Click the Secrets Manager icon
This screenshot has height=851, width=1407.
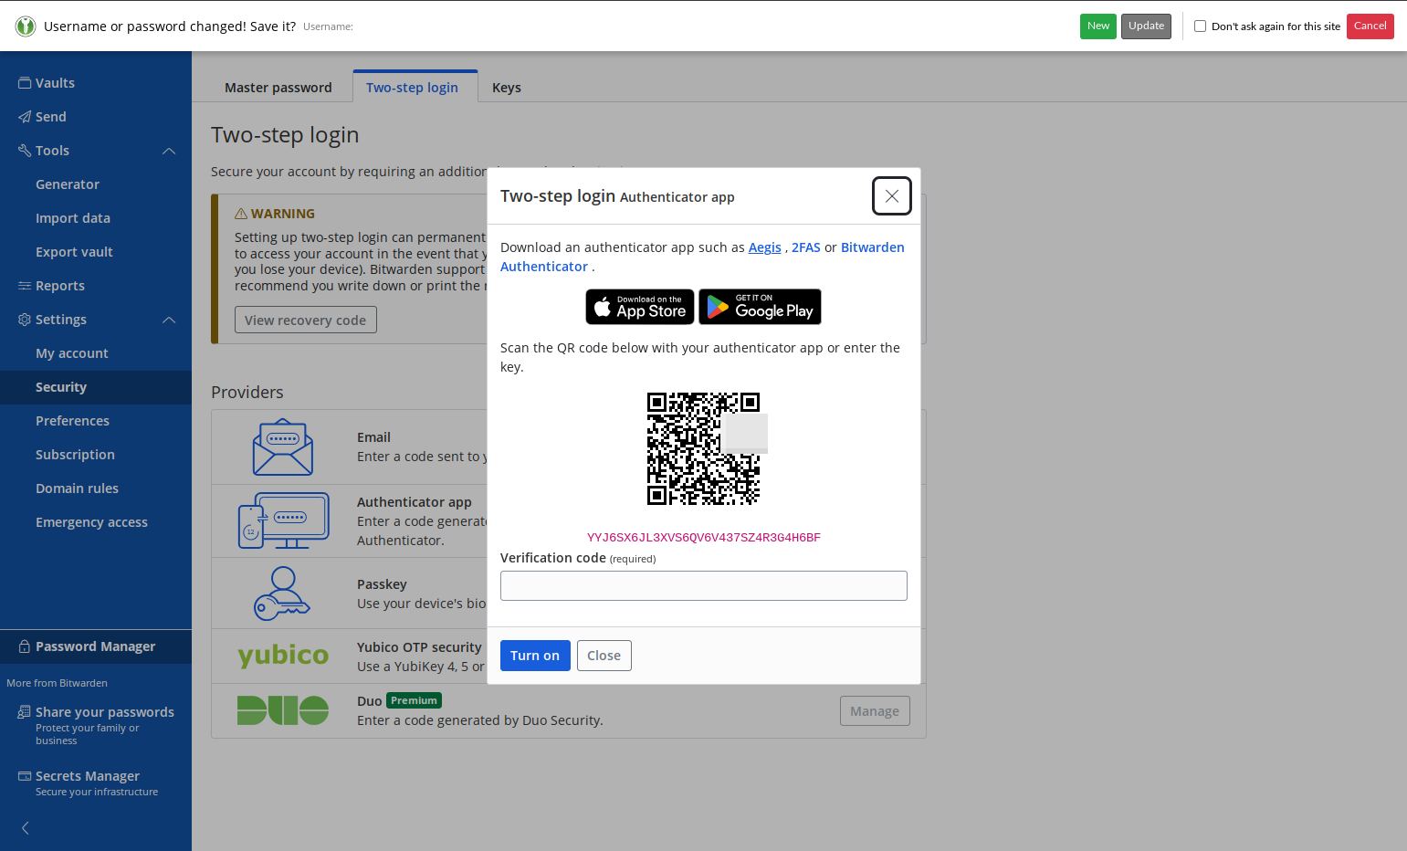[25, 776]
